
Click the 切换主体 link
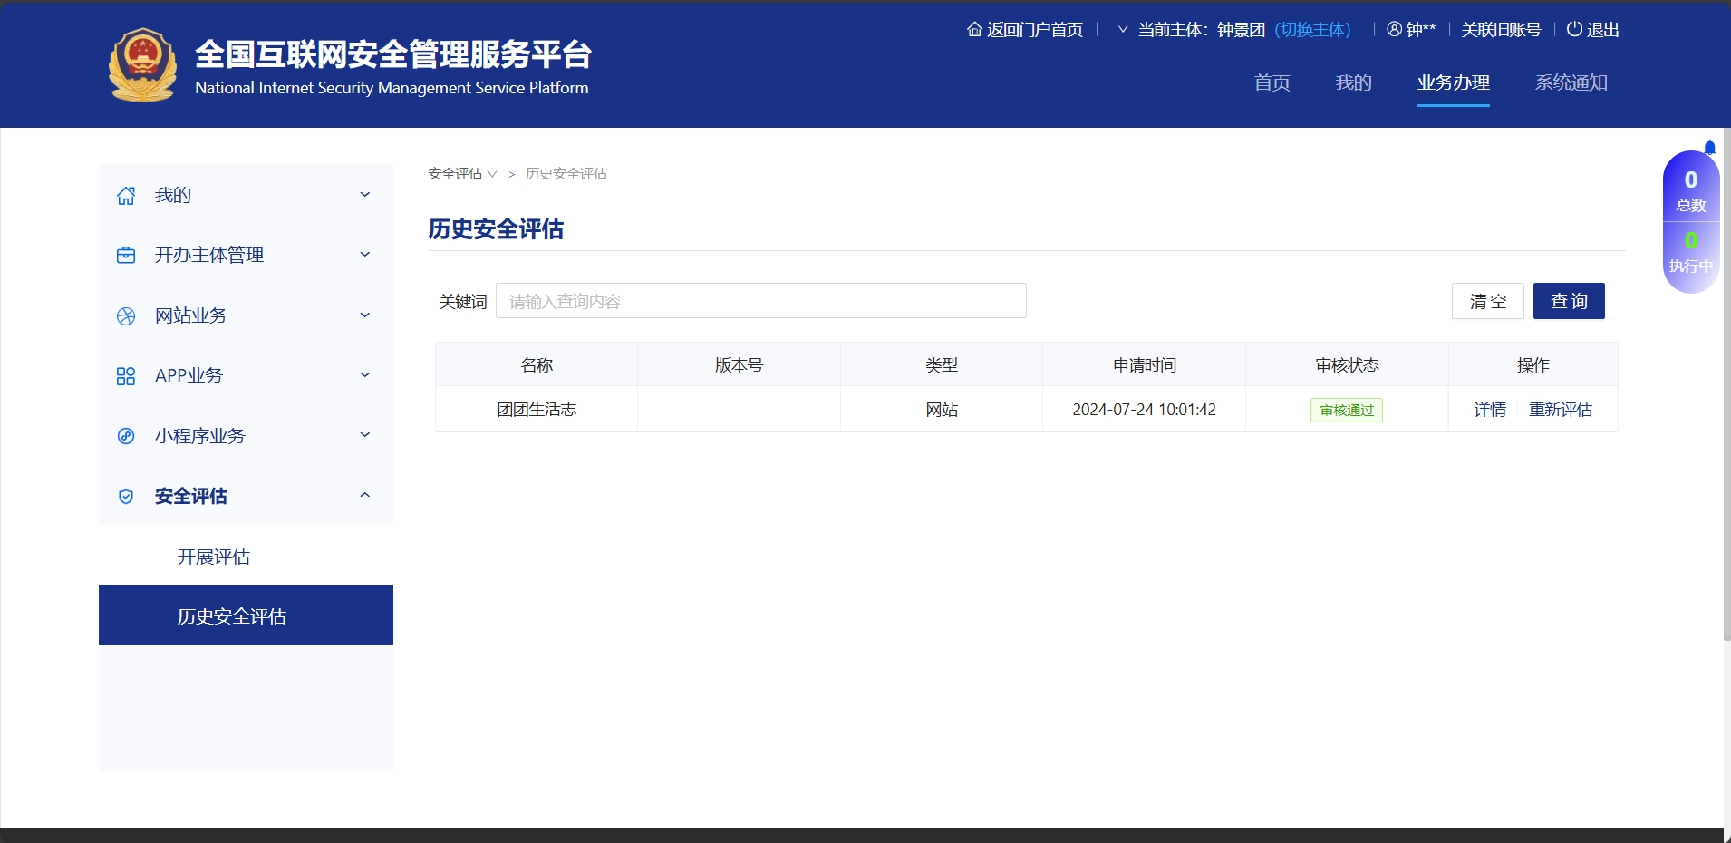coord(1312,30)
